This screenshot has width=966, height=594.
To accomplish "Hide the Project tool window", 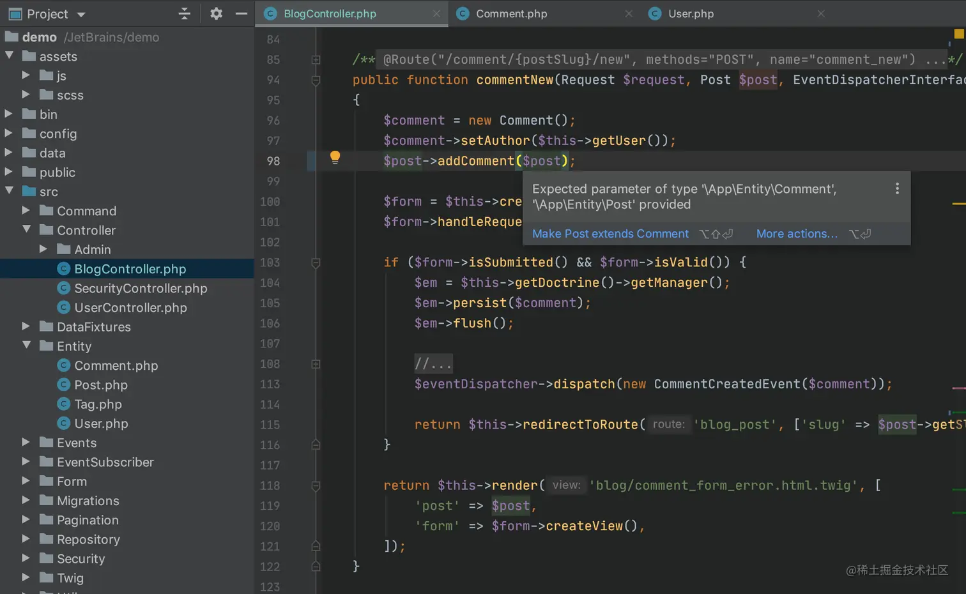I will point(241,13).
